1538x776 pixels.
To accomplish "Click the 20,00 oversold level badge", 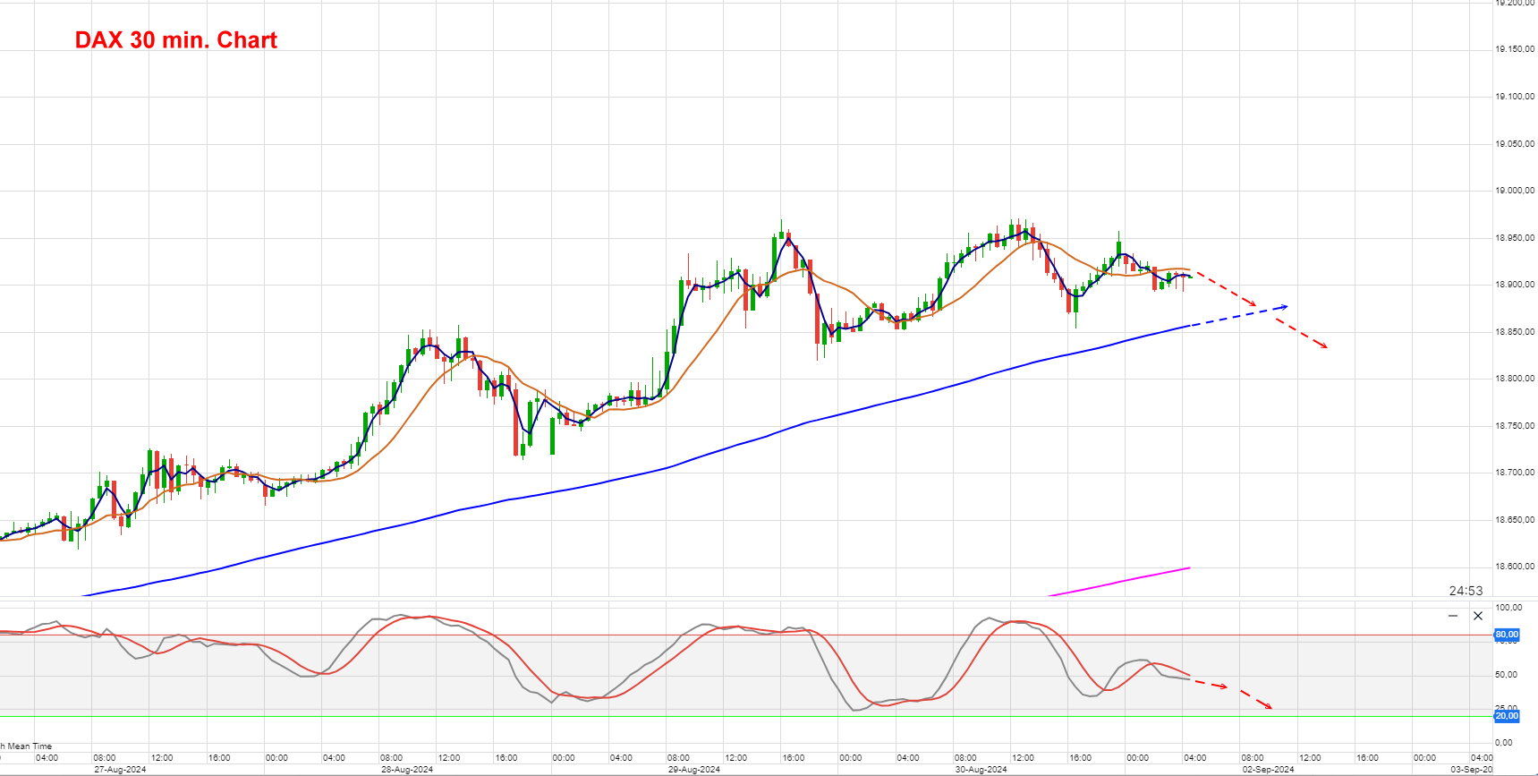I will [x=1507, y=716].
